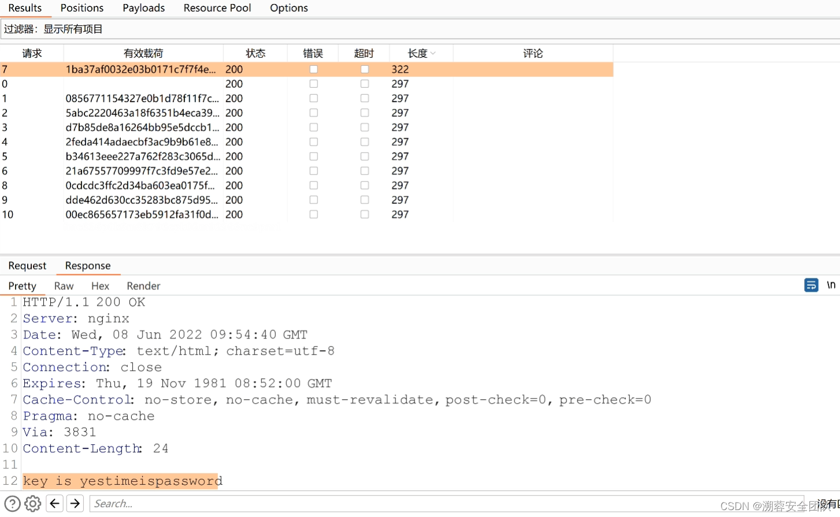
Task: Toggle timeout checkbox for request 1
Action: (364, 98)
